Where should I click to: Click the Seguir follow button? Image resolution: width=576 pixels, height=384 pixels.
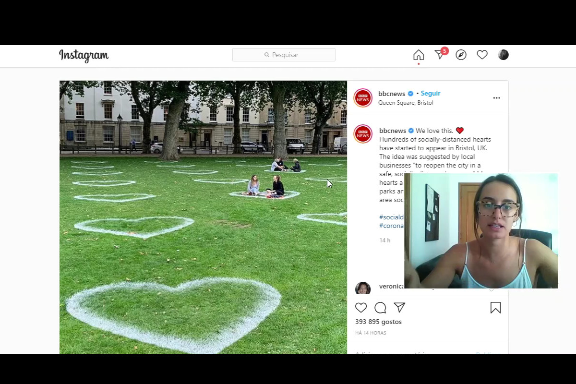click(431, 94)
